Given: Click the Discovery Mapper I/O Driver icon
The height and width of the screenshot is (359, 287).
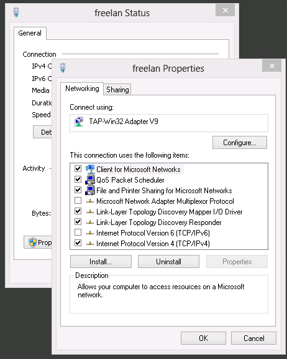Looking at the screenshot, I should (x=90, y=211).
